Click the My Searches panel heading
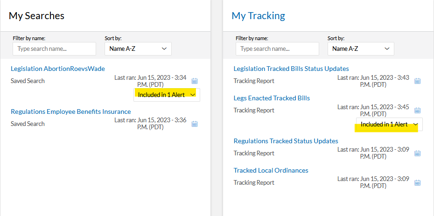This screenshot has width=434, height=216. (x=36, y=16)
